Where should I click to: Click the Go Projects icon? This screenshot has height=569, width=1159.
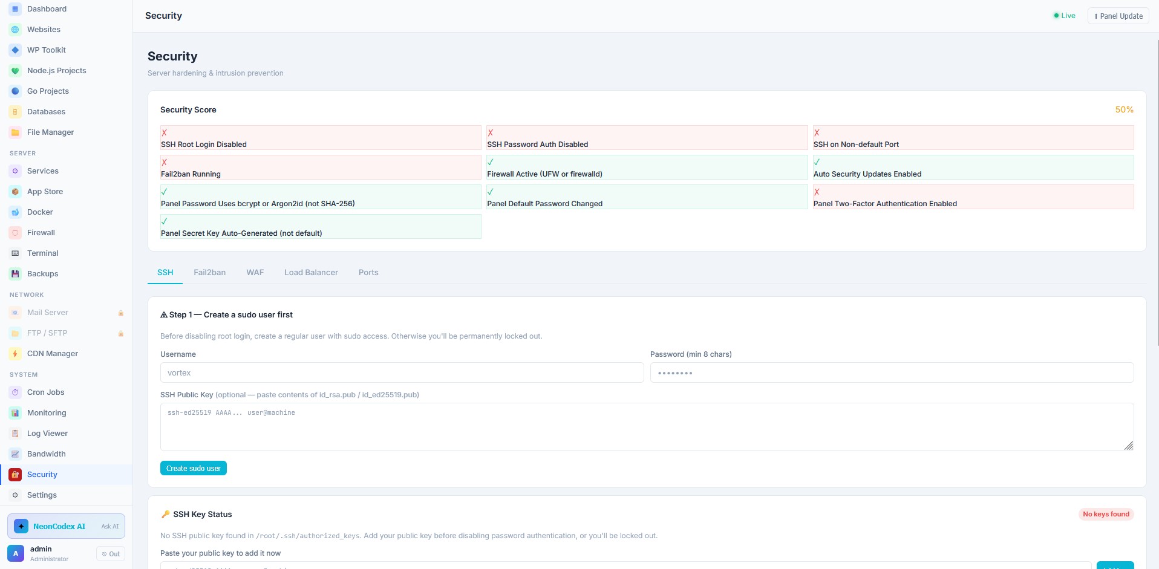point(15,91)
